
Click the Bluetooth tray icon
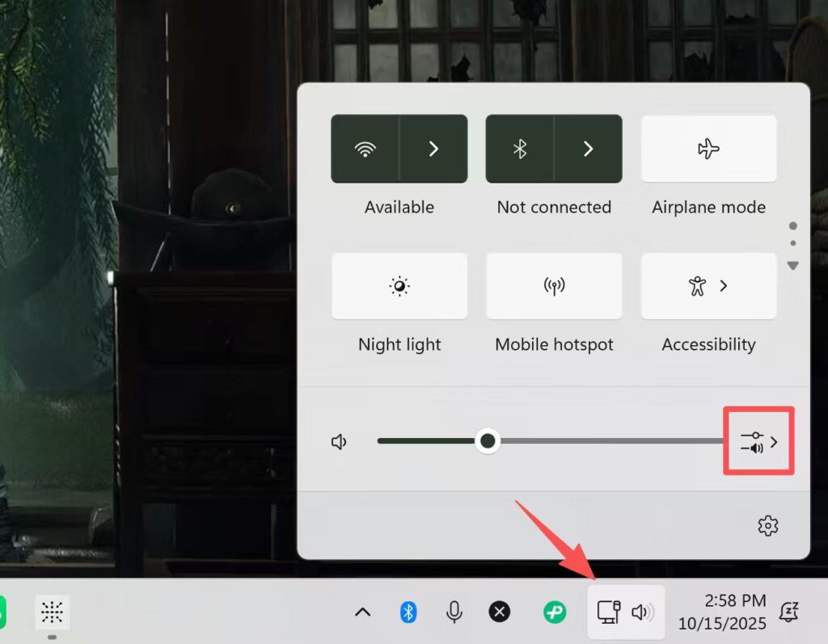[x=409, y=612]
